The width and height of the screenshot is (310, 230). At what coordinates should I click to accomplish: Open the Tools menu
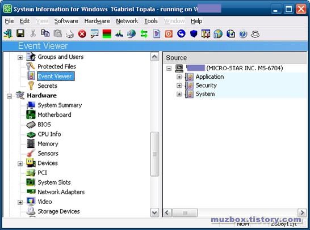[x=151, y=21]
